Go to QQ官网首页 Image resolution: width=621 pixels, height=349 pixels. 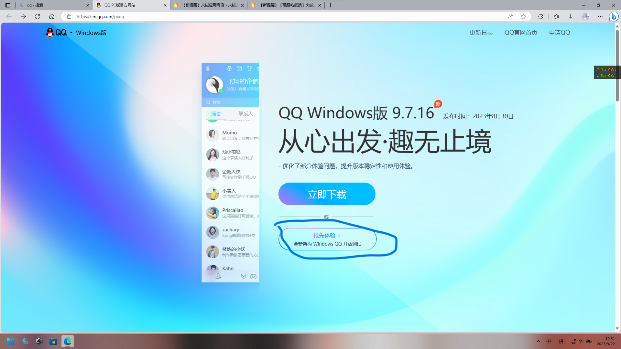(x=521, y=33)
